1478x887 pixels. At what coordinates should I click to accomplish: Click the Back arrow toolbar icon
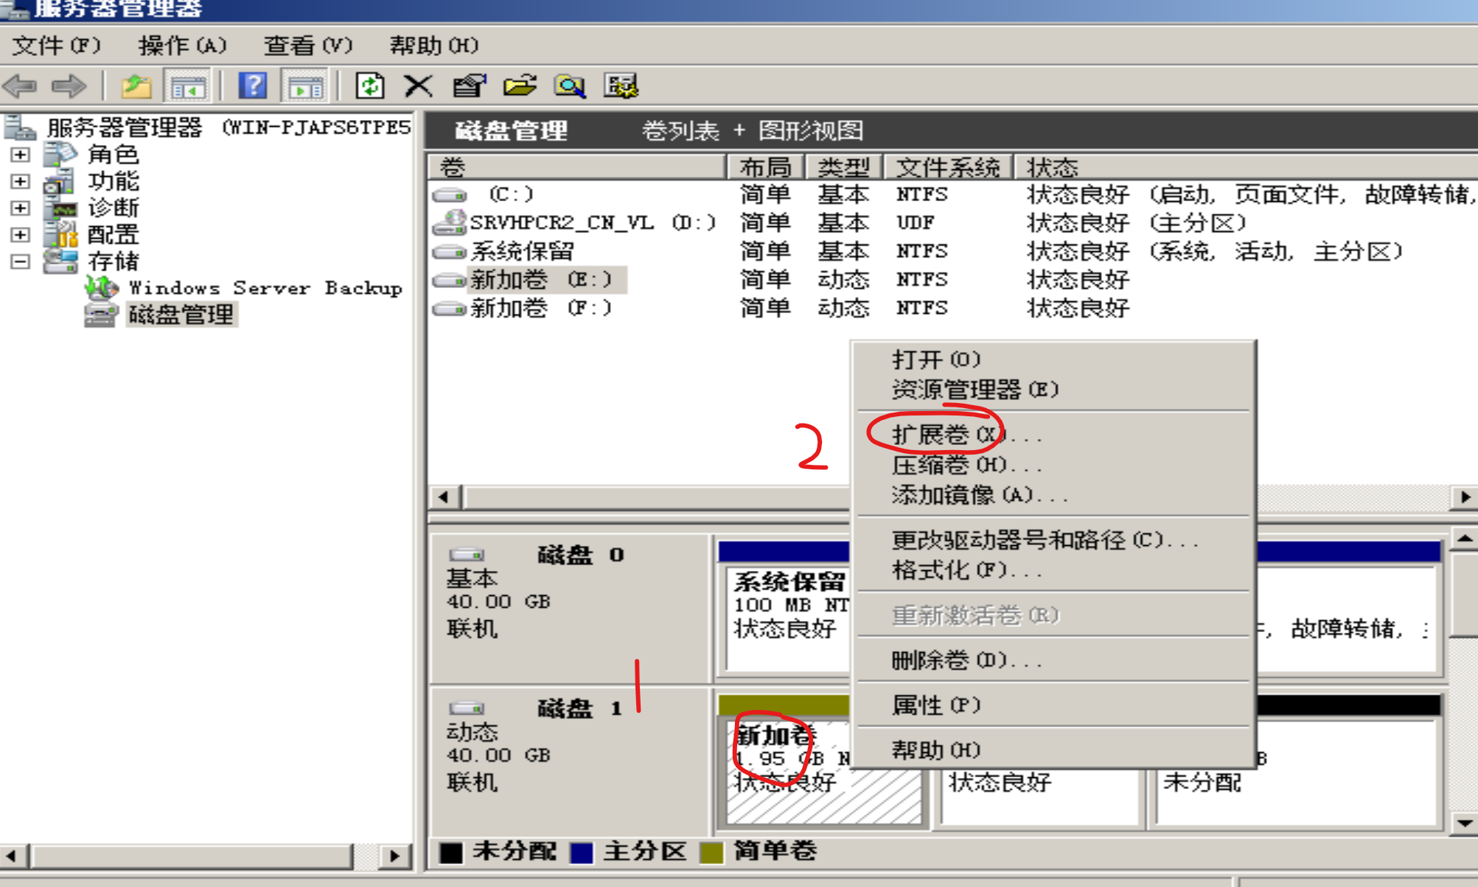(21, 86)
